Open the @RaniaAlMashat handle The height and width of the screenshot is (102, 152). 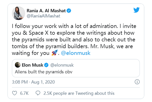pos(43,16)
